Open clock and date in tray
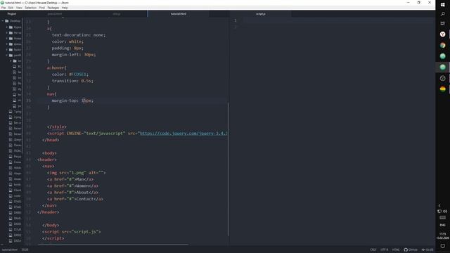The image size is (450, 253). pyautogui.click(x=442, y=236)
